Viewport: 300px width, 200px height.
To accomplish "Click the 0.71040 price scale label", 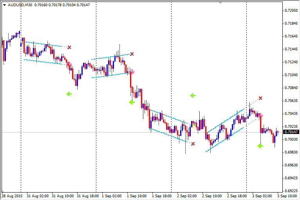I will [291, 75].
